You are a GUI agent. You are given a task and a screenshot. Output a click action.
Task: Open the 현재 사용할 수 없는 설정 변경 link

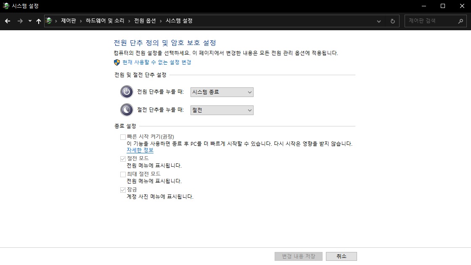click(x=156, y=62)
